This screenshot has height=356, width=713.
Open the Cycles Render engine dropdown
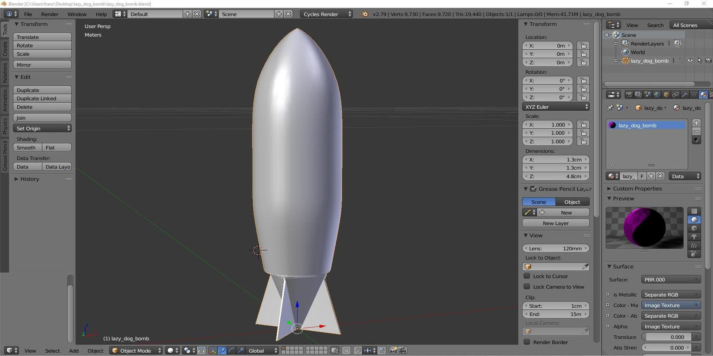coord(326,14)
